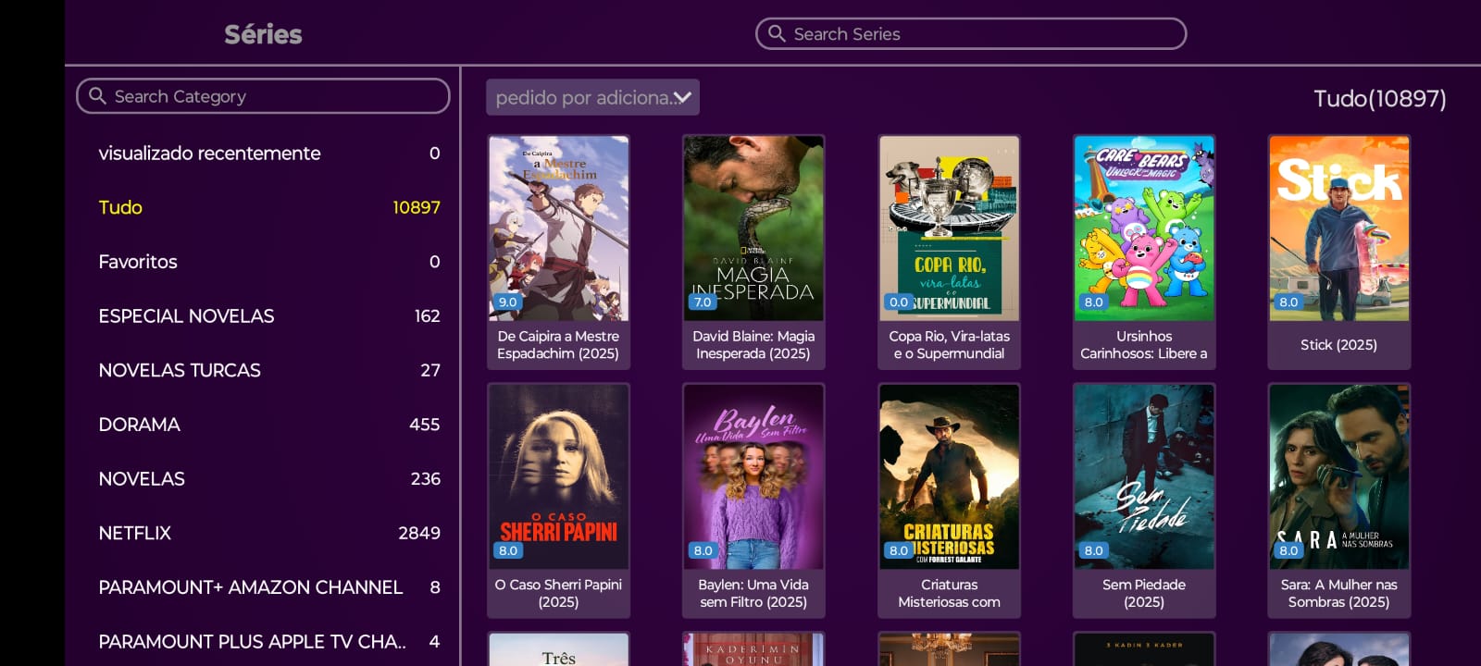Open 'De Caipira a Mestre Espadachim' poster
1481x666 pixels.
(559, 228)
